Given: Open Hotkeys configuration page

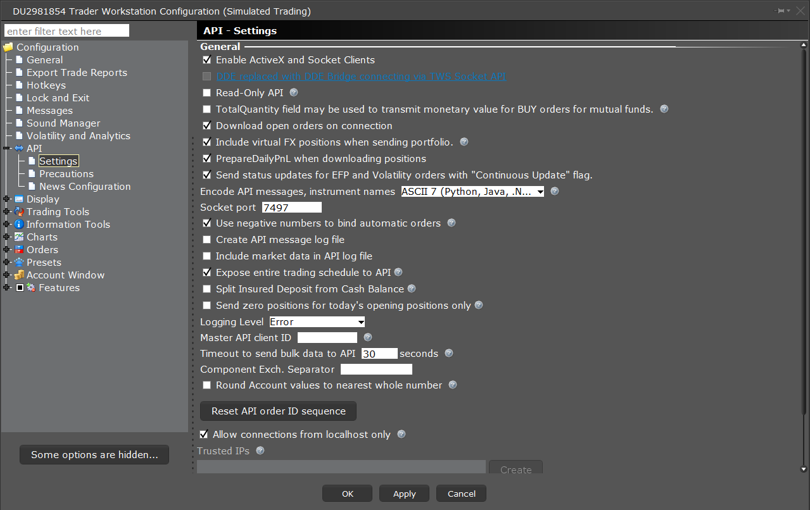Looking at the screenshot, I should [46, 85].
